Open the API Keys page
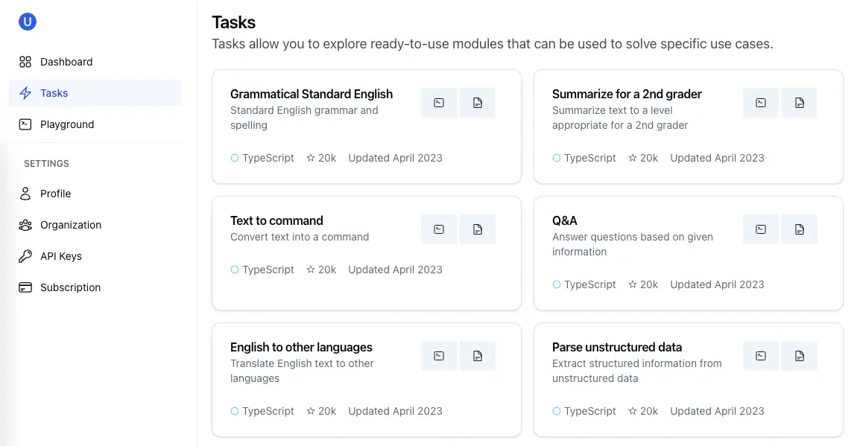The height and width of the screenshot is (446, 854). click(61, 256)
